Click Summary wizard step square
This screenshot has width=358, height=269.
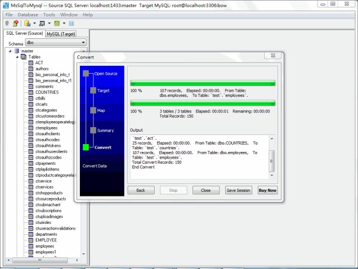point(93,130)
